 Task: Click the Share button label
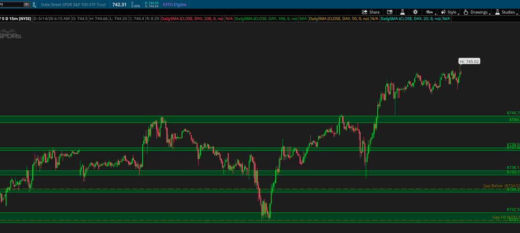[374, 12]
